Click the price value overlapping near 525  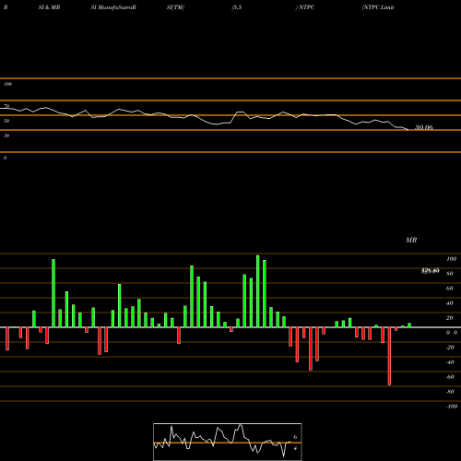(x=431, y=271)
